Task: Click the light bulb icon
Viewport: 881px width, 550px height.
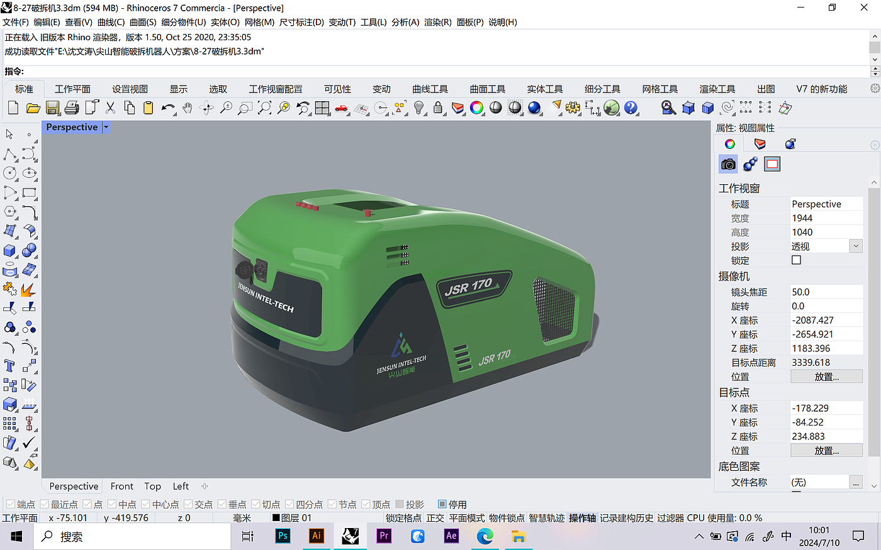Action: (419, 108)
